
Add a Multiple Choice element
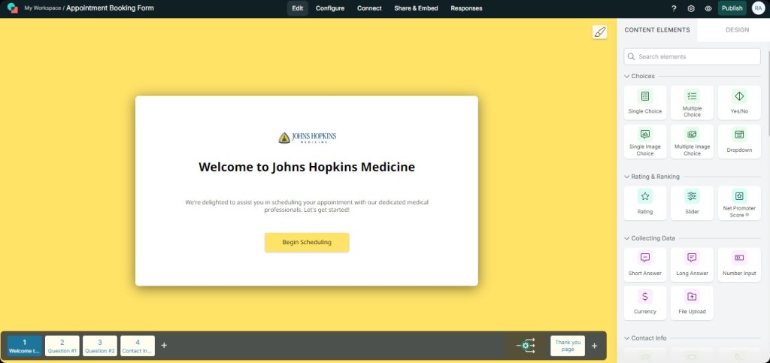pyautogui.click(x=692, y=102)
